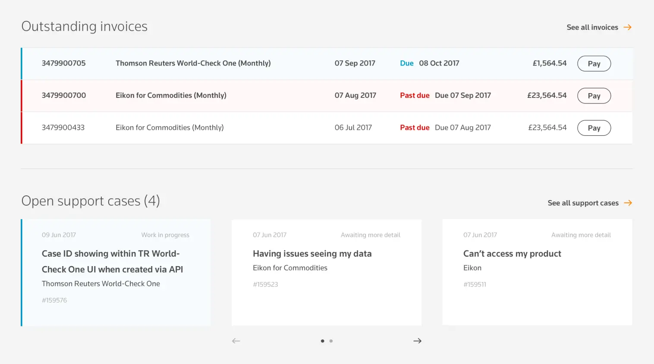Click £23,564.54 amount on invoice 3479900433
This screenshot has height=364, width=654.
point(547,127)
